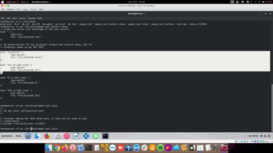273x153 pixels.
Task: Open the terminal View menu
Action: pos(15,18)
